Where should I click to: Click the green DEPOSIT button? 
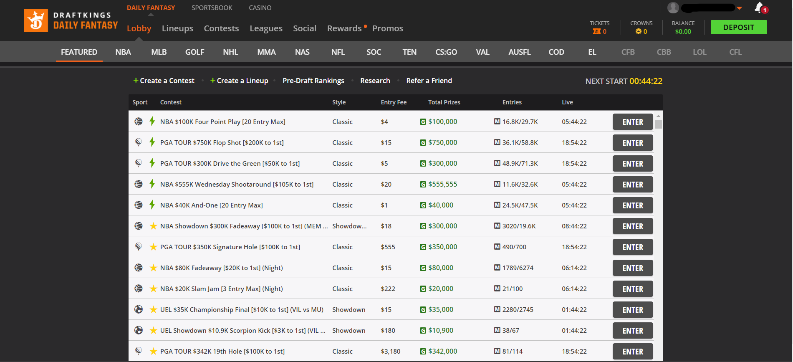tap(738, 27)
